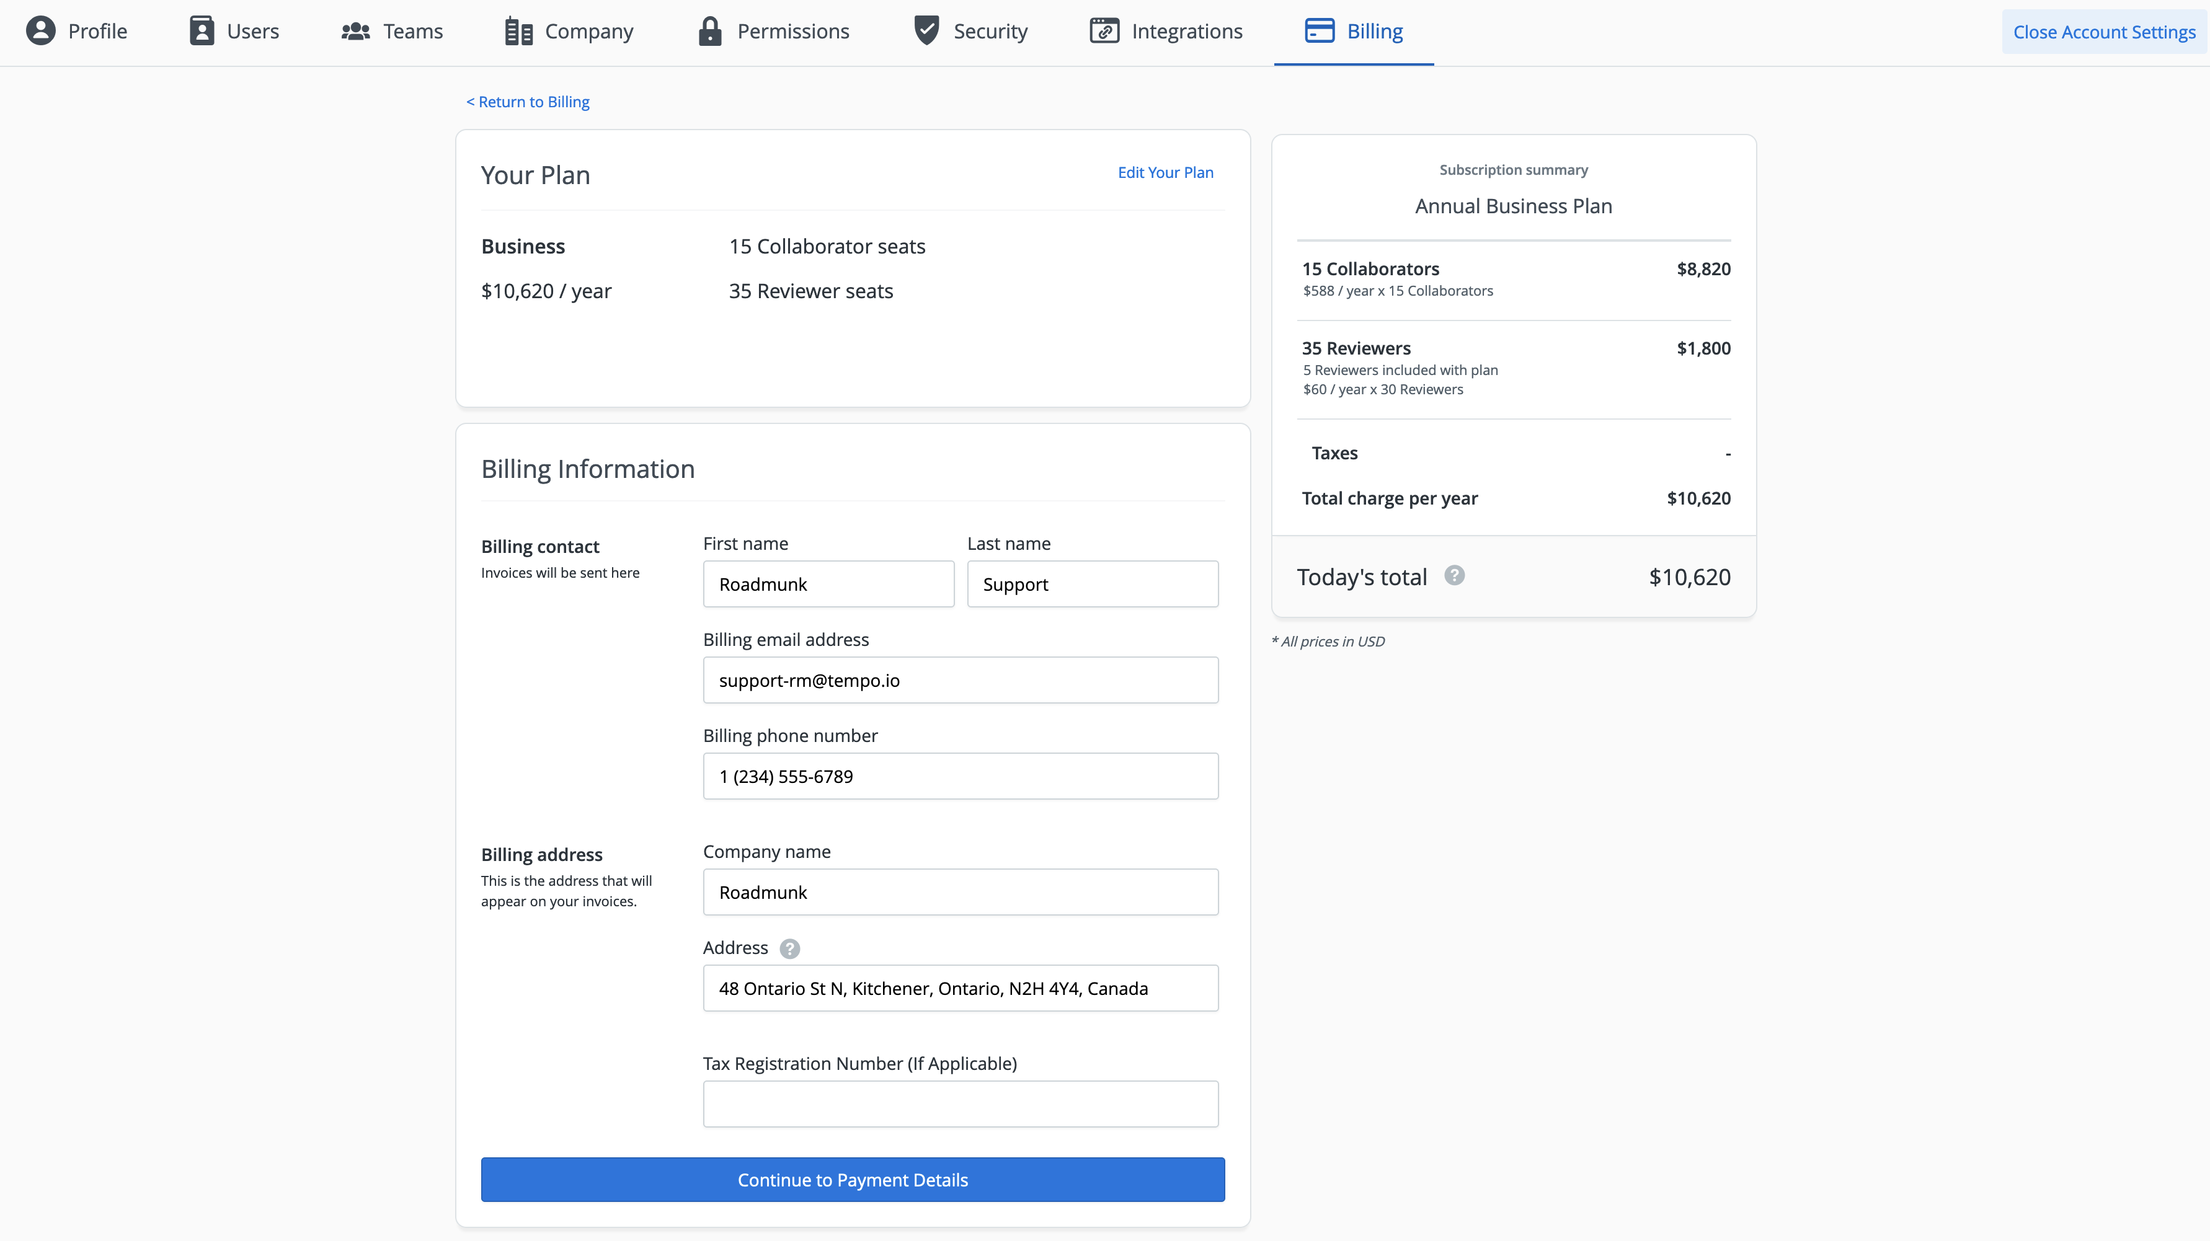Click the Users badge icon
The image size is (2210, 1241).
coord(202,31)
